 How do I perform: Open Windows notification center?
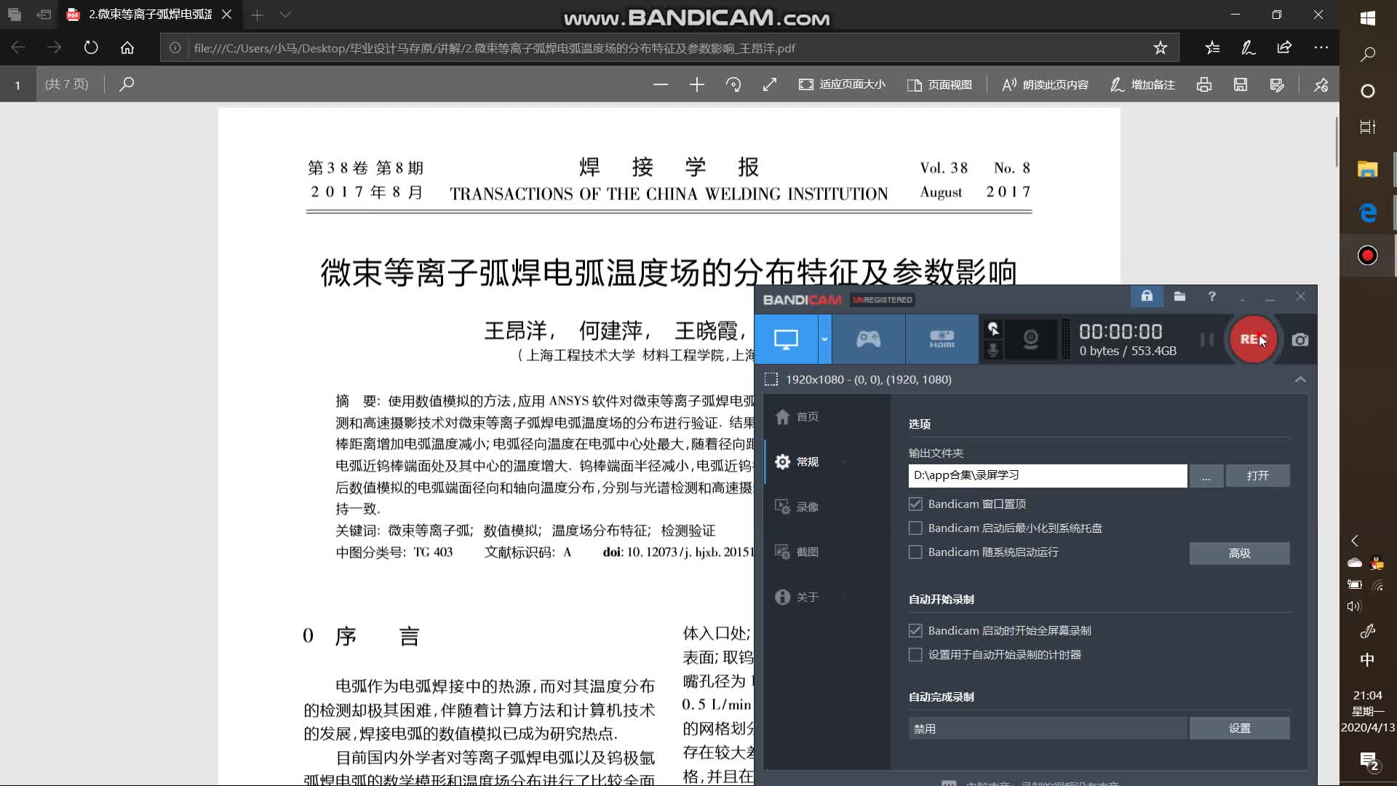(1368, 761)
